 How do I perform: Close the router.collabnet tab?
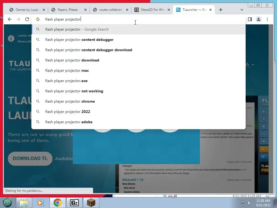point(127,10)
